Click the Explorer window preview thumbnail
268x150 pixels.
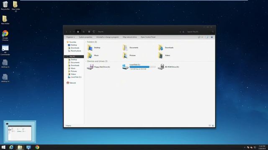pos(20,132)
